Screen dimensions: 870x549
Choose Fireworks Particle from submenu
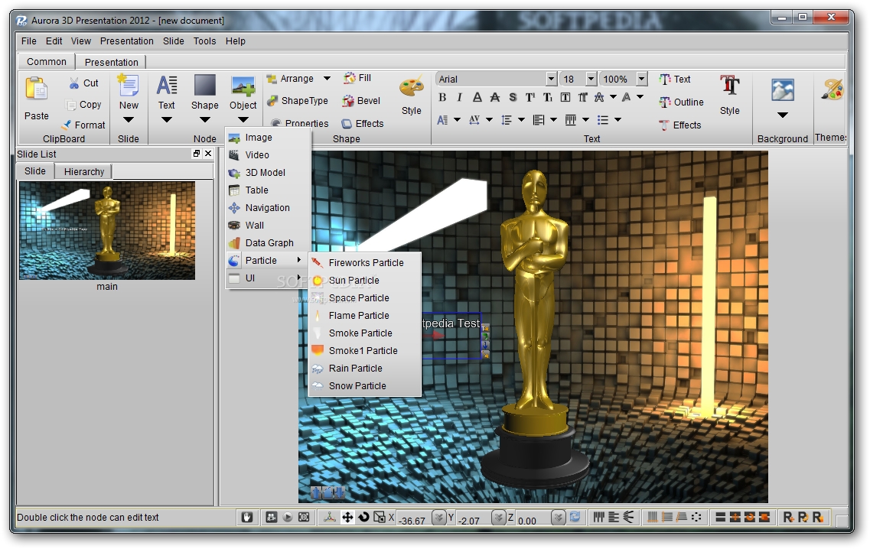[365, 263]
